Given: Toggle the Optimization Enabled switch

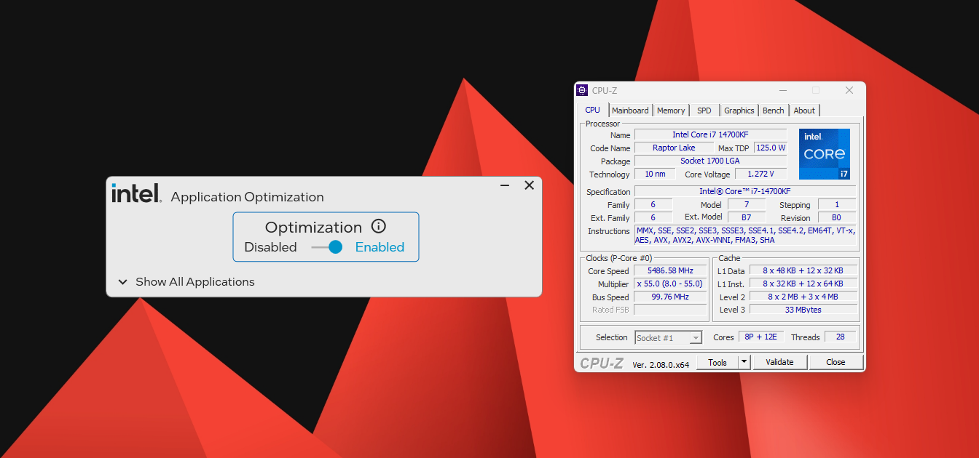Looking at the screenshot, I should pyautogui.click(x=327, y=247).
